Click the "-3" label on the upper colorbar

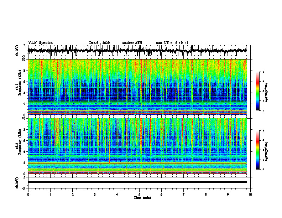[262, 72]
